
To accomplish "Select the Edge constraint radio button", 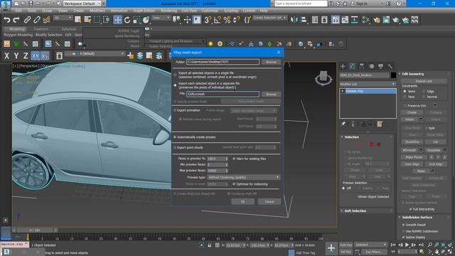I will (424, 91).
